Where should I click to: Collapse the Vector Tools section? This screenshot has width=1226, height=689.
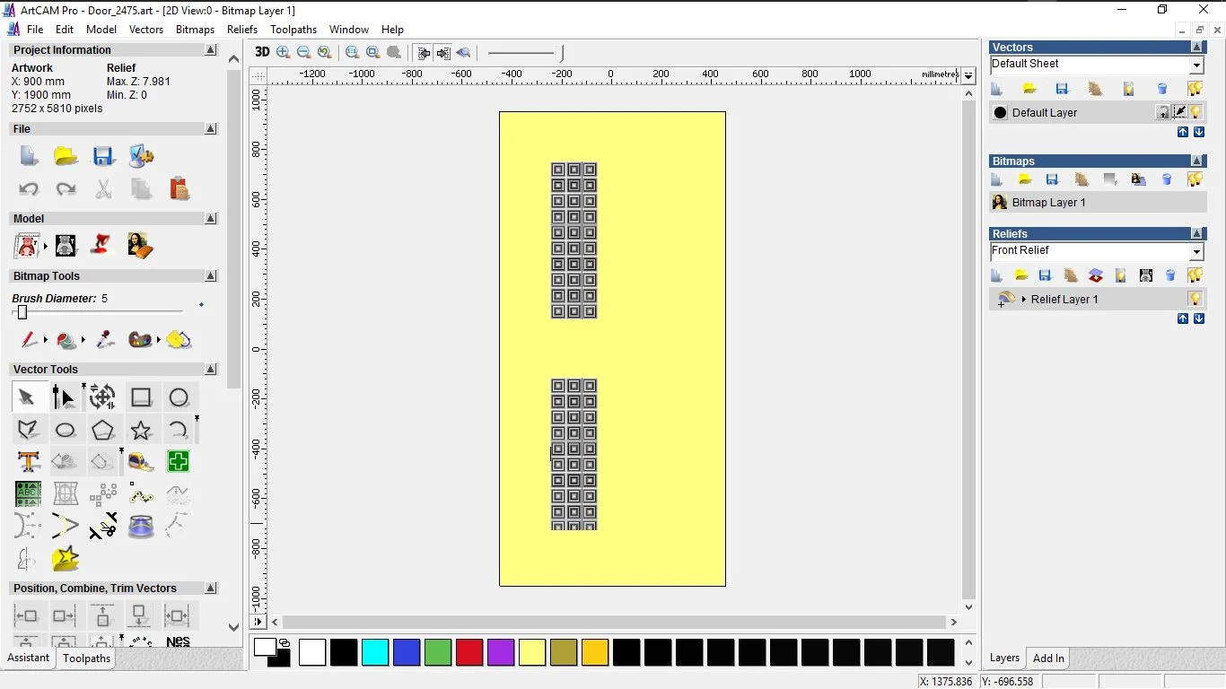pos(211,370)
